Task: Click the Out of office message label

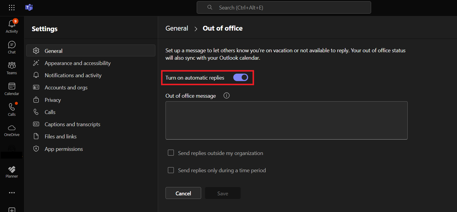Action: tap(191, 96)
